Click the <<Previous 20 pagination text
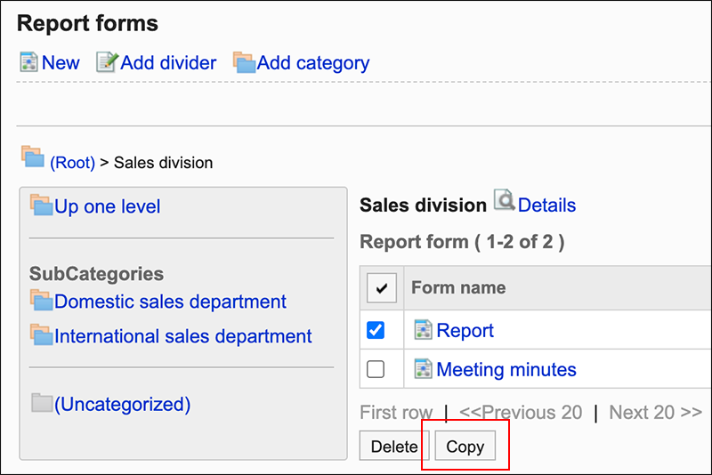The height and width of the screenshot is (475, 712). tap(521, 413)
